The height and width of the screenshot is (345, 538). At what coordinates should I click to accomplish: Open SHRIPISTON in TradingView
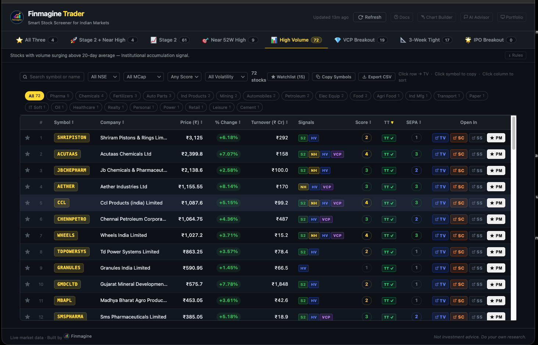(440, 138)
